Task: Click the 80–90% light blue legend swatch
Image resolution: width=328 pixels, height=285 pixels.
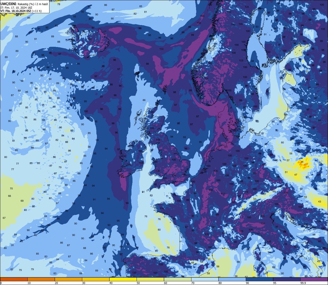Action: pyautogui.click(x=232, y=279)
